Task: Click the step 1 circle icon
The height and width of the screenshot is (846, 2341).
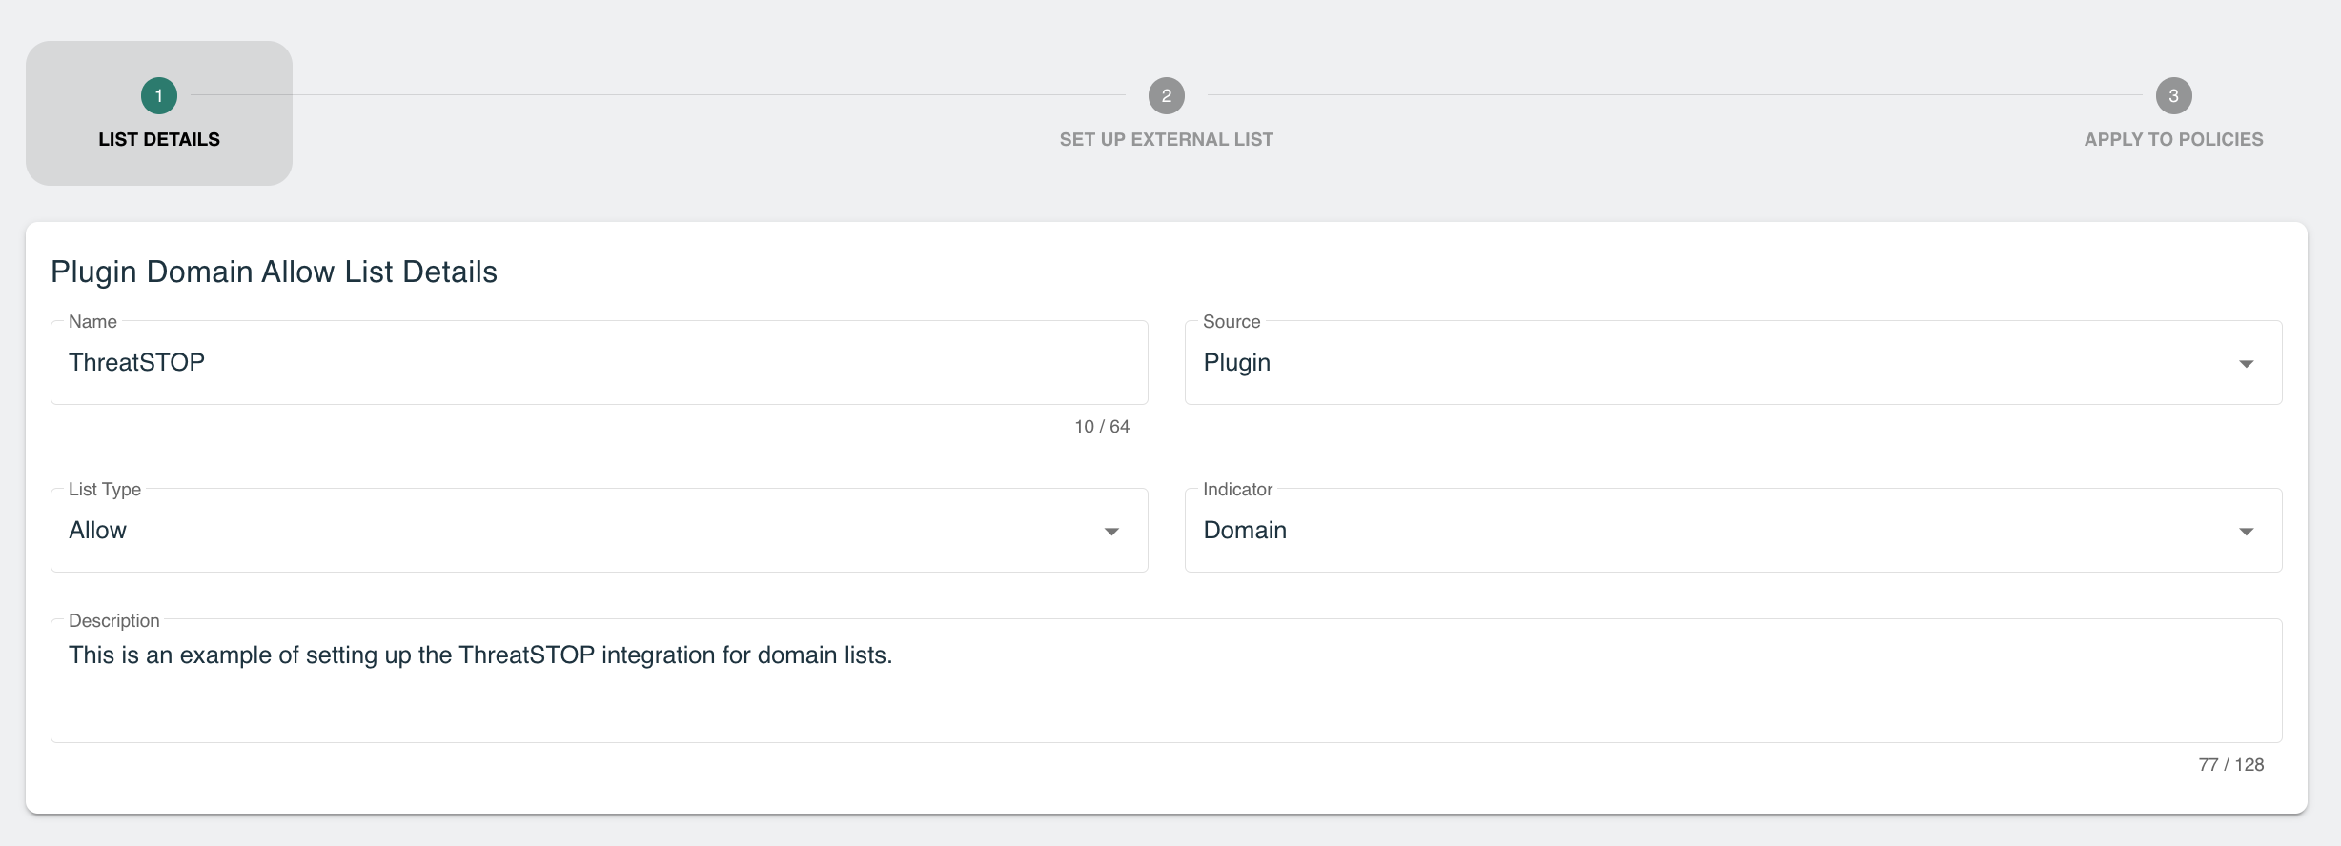Action: [159, 95]
